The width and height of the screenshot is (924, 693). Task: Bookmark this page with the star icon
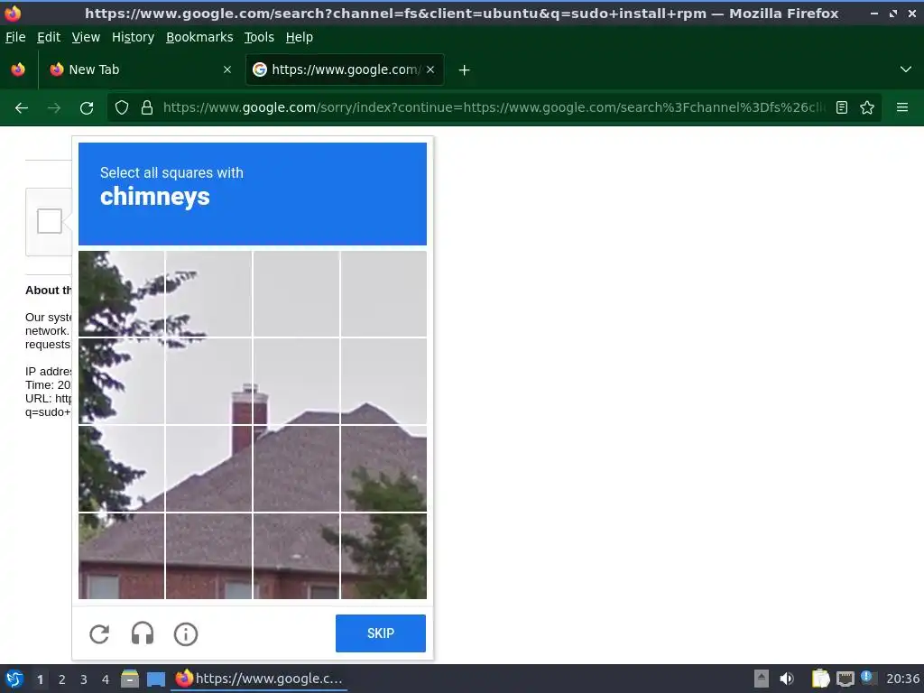(x=867, y=108)
